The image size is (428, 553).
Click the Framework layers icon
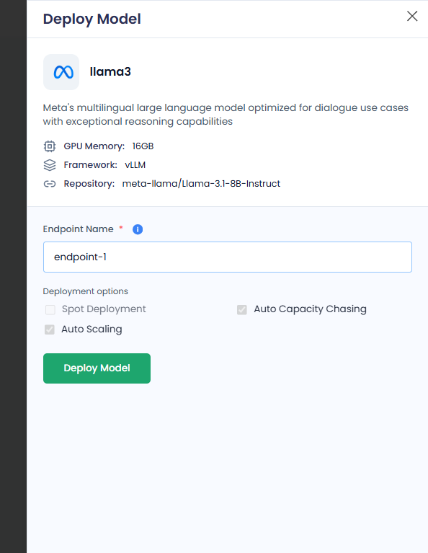point(50,165)
